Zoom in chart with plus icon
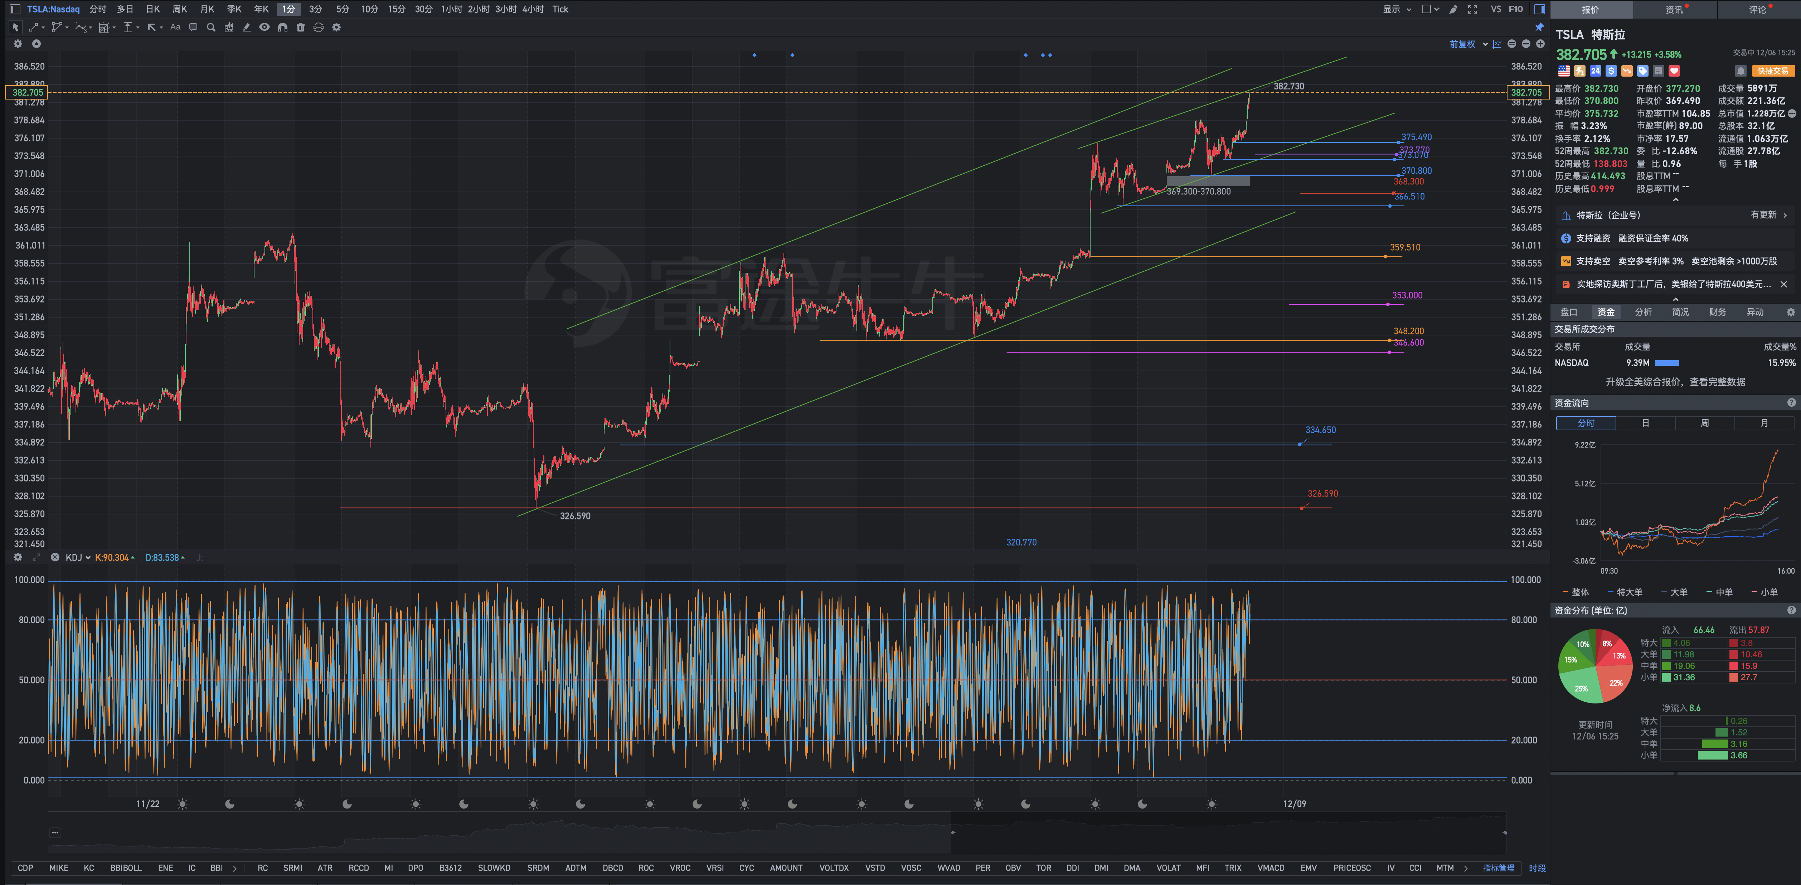This screenshot has height=885, width=1801. (x=1539, y=44)
